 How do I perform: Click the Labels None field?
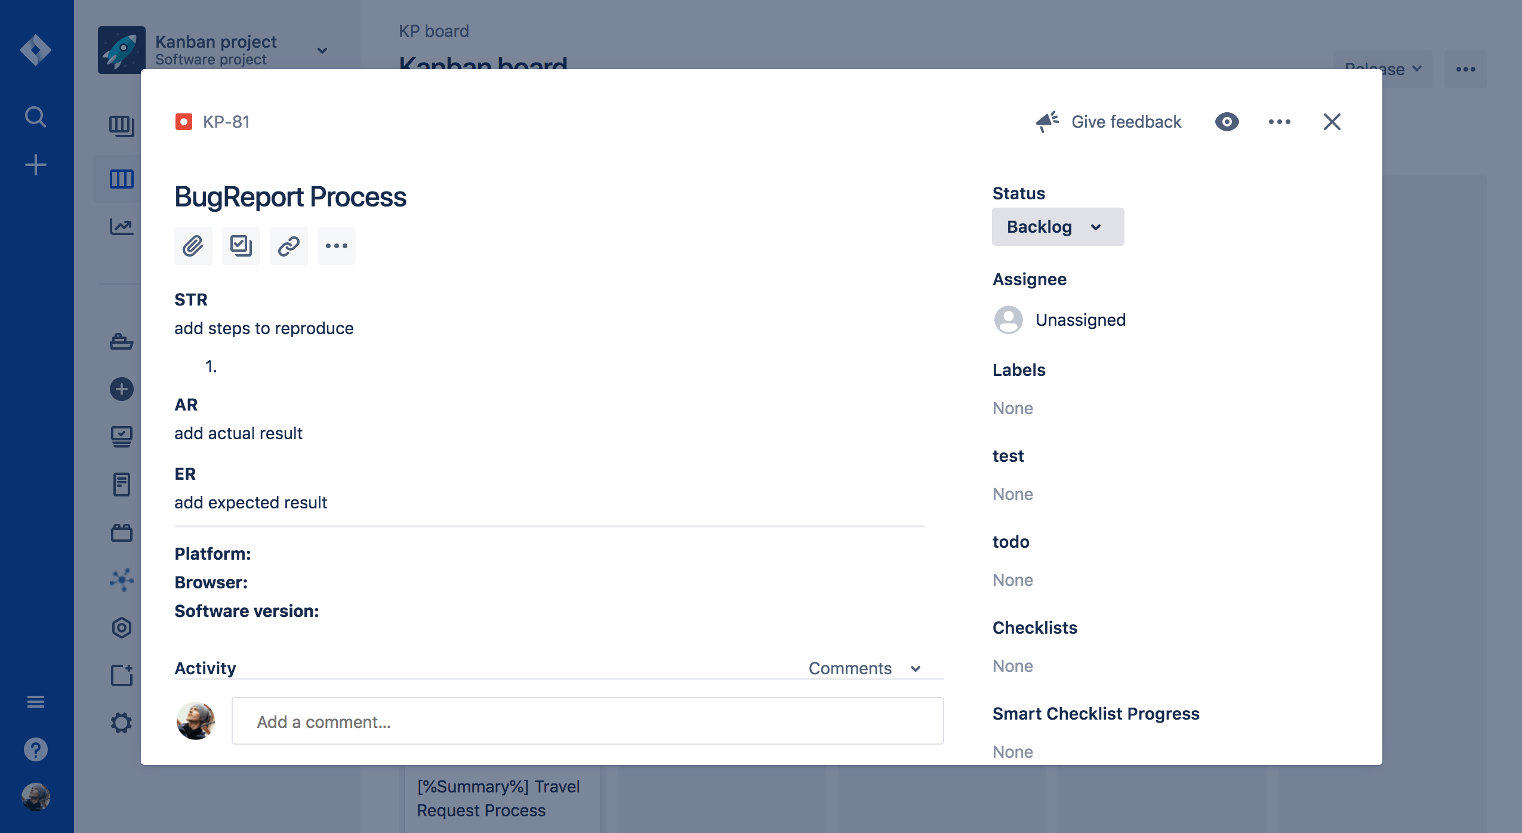point(1013,408)
